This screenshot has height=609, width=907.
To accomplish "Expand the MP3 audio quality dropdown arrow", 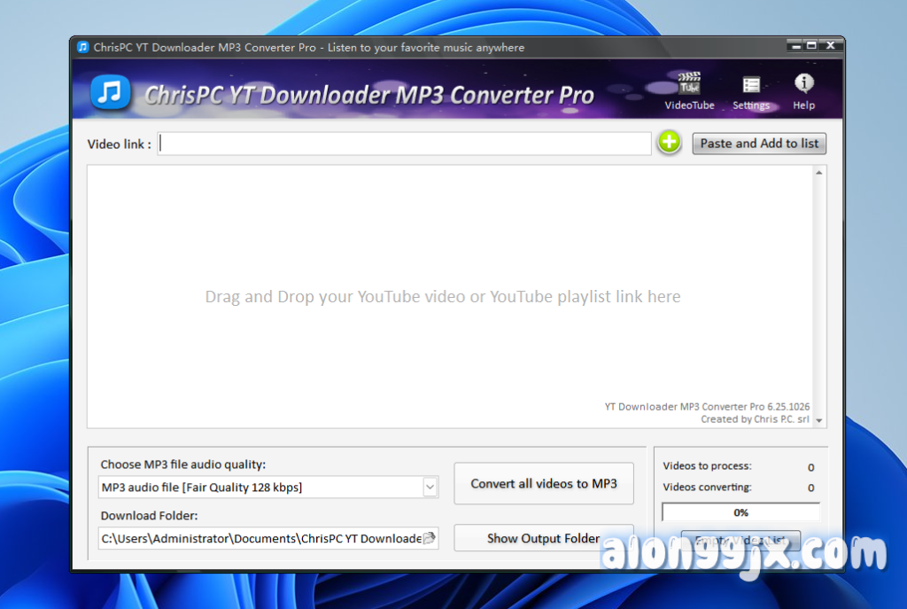I will (x=430, y=487).
